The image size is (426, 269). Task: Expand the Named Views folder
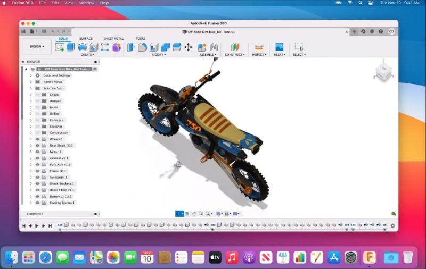click(x=31, y=82)
